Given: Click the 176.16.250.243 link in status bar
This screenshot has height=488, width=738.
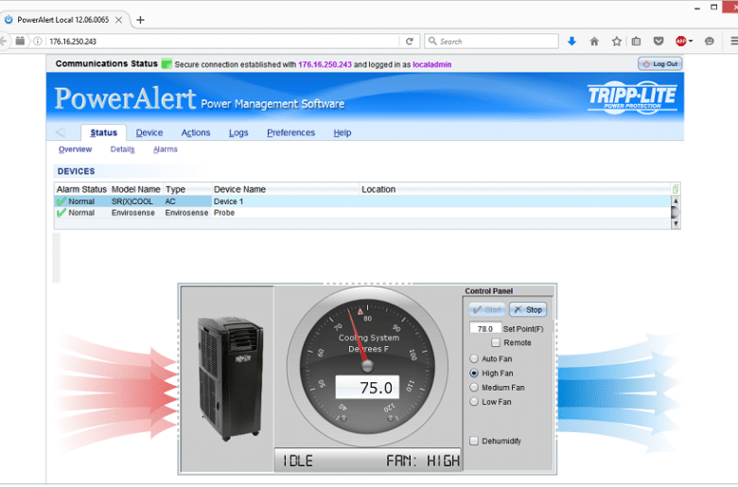Looking at the screenshot, I should (x=325, y=64).
